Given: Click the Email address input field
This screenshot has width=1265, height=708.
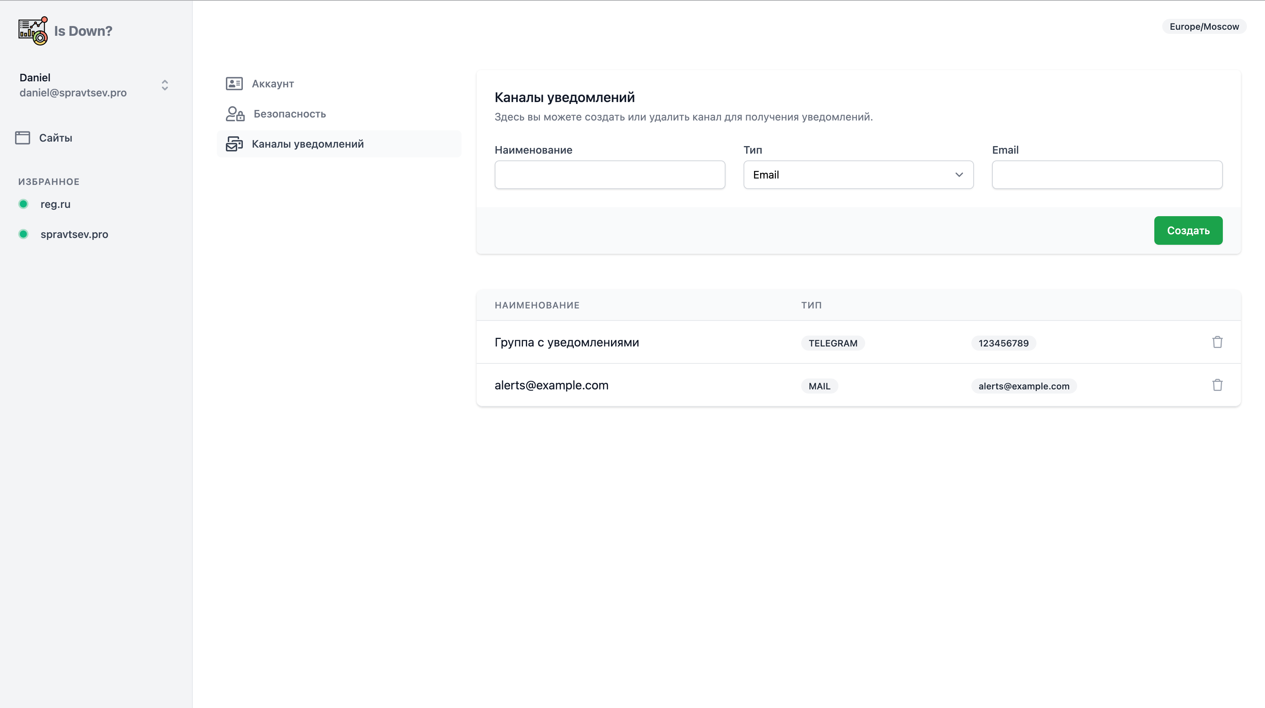Looking at the screenshot, I should click(1106, 174).
